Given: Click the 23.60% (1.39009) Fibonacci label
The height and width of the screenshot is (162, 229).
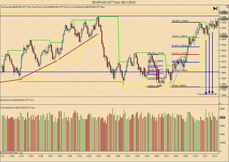Looking at the screenshot, I should [x=180, y=70].
